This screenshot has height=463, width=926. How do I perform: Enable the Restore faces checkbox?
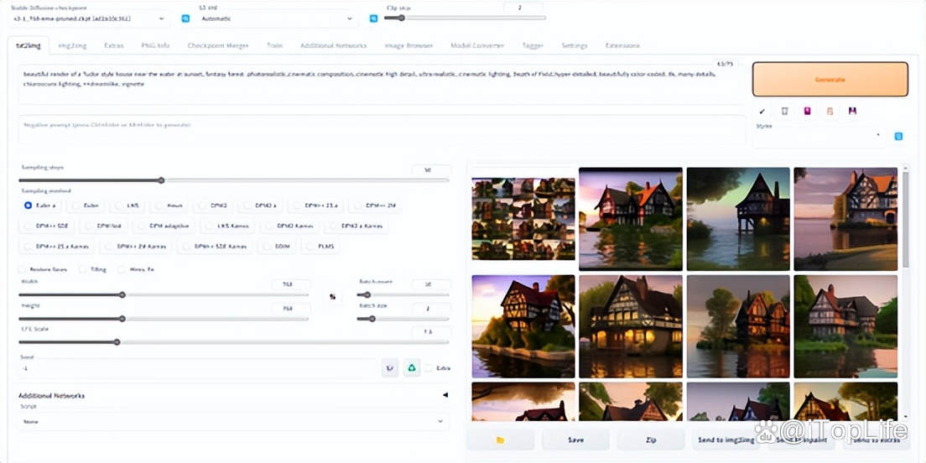pyautogui.click(x=23, y=269)
